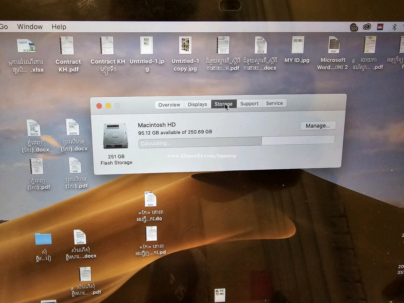The image size is (404, 303).
Task: Select the Khmer-named .docx file left of MY ID.jpg
Action: 261,45
